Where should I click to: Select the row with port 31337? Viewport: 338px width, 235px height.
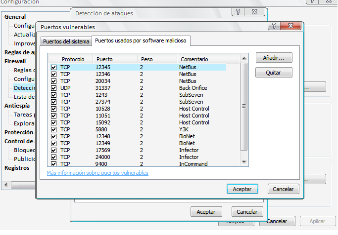[138, 88]
